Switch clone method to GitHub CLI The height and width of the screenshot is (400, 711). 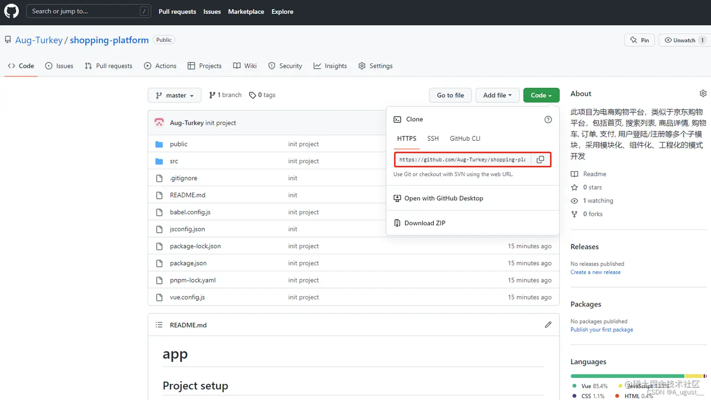tap(465, 139)
